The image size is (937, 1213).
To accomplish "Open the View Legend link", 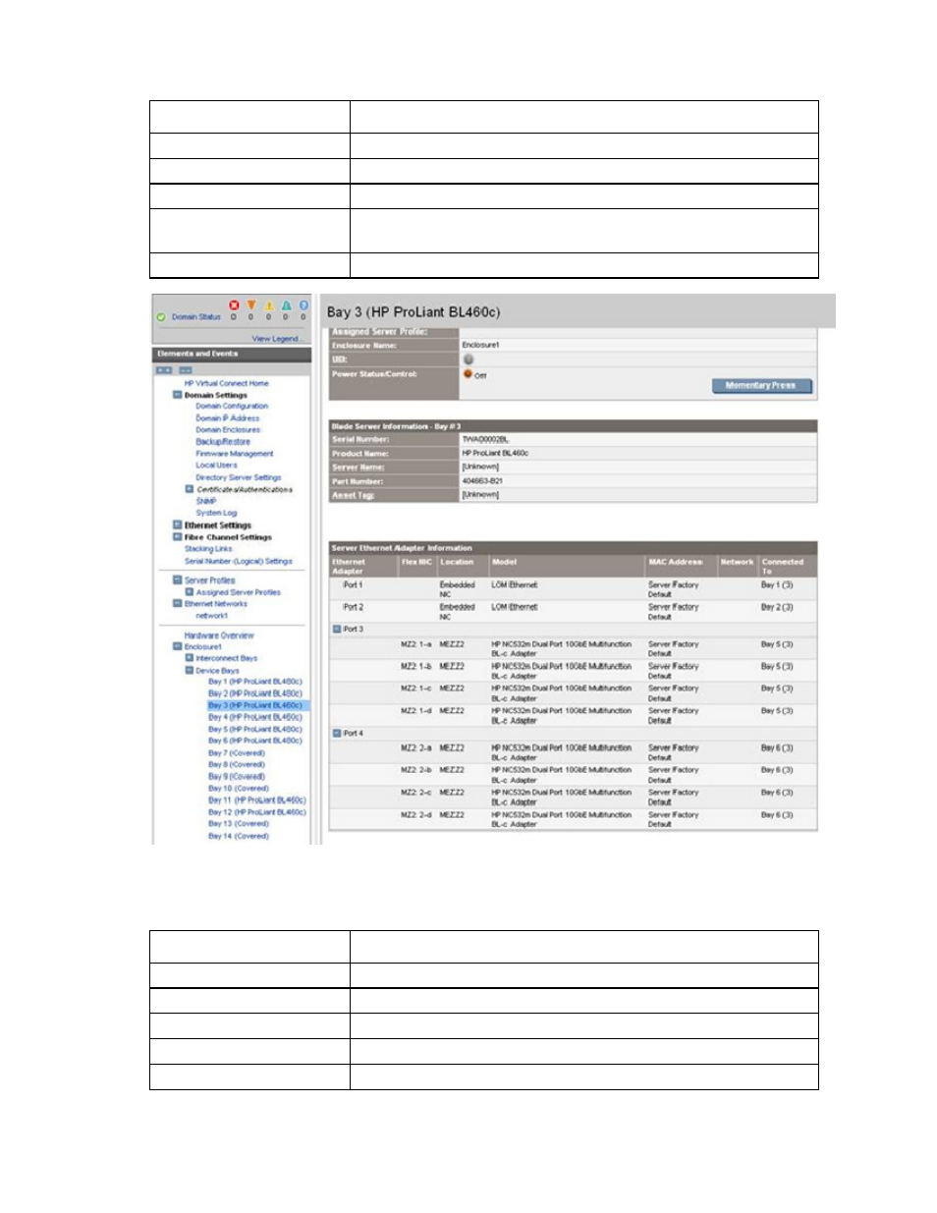I will click(x=277, y=339).
